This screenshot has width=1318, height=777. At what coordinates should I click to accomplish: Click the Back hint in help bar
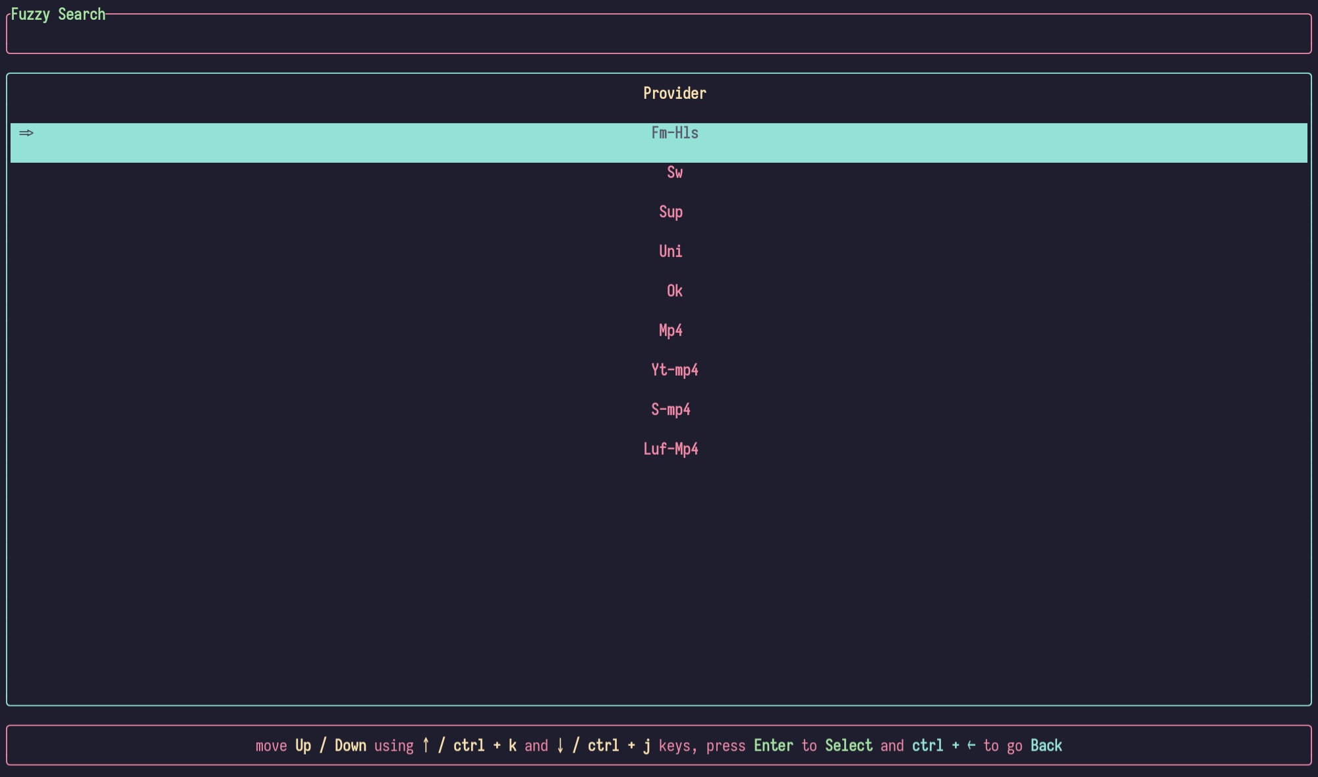click(1046, 745)
